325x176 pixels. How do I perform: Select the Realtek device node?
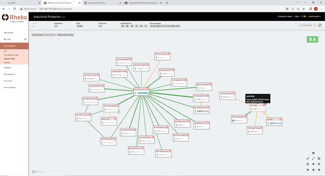(274, 122)
